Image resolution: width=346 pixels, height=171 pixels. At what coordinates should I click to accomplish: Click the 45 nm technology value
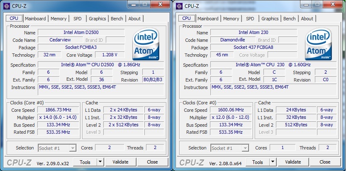point(222,55)
